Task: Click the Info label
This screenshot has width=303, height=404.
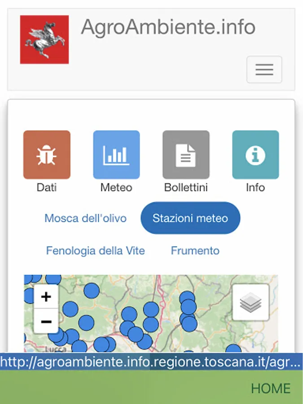Action: 255,187
